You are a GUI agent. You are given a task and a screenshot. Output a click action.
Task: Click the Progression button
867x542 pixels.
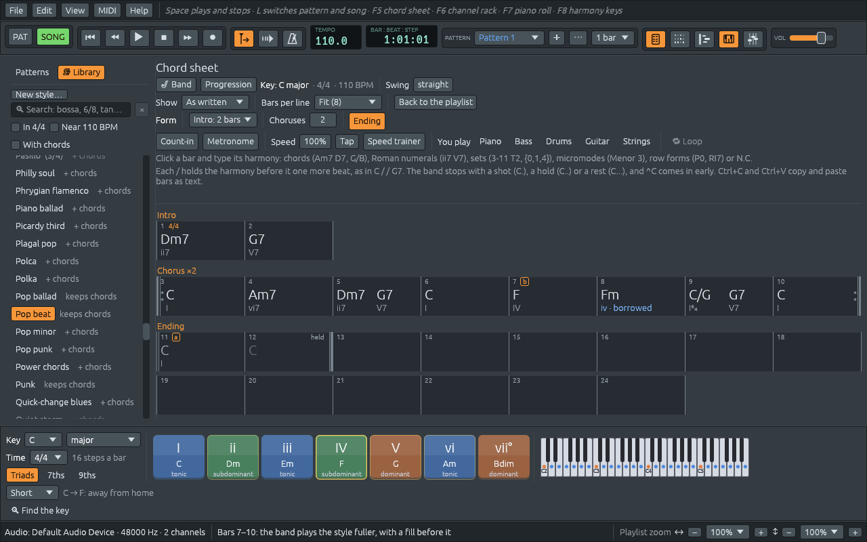coord(228,85)
